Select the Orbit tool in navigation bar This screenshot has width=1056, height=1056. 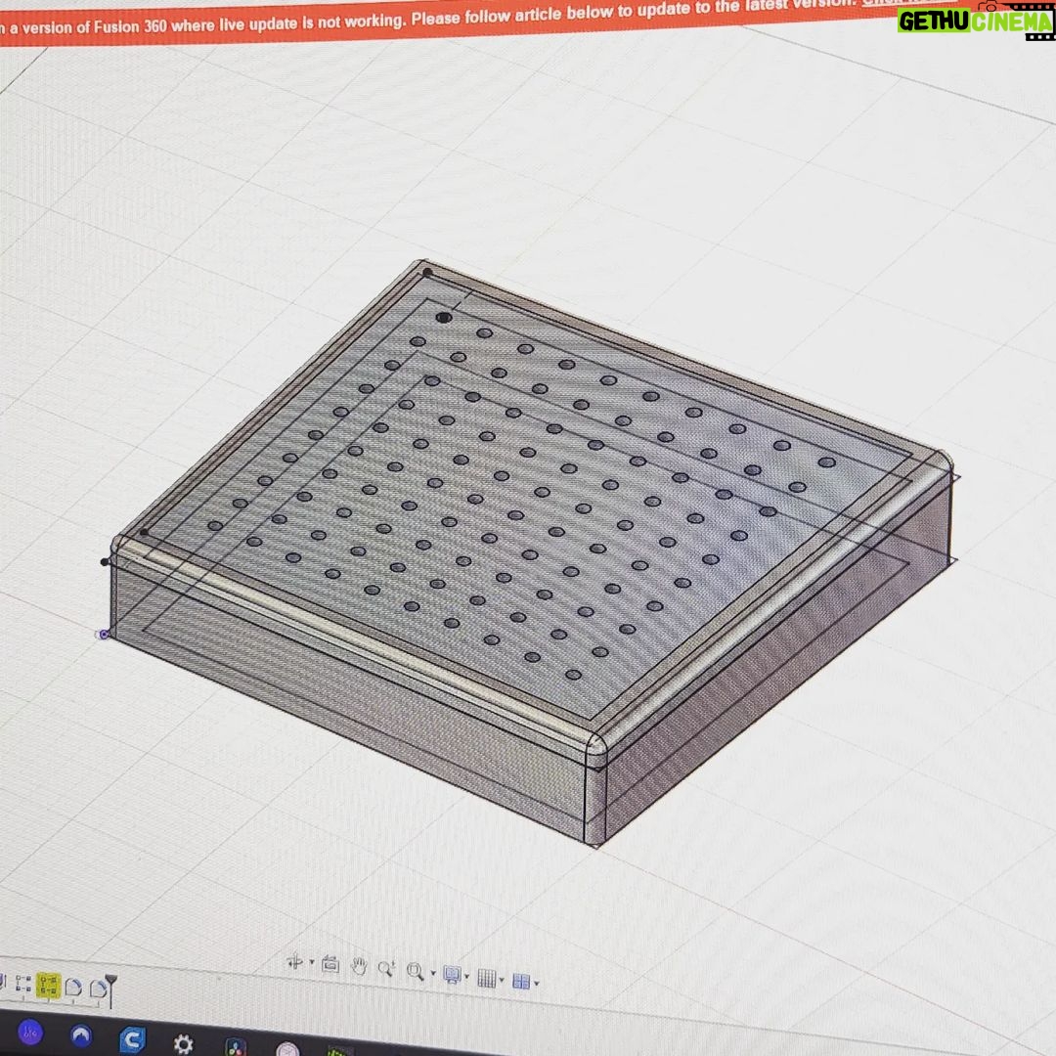(x=294, y=962)
